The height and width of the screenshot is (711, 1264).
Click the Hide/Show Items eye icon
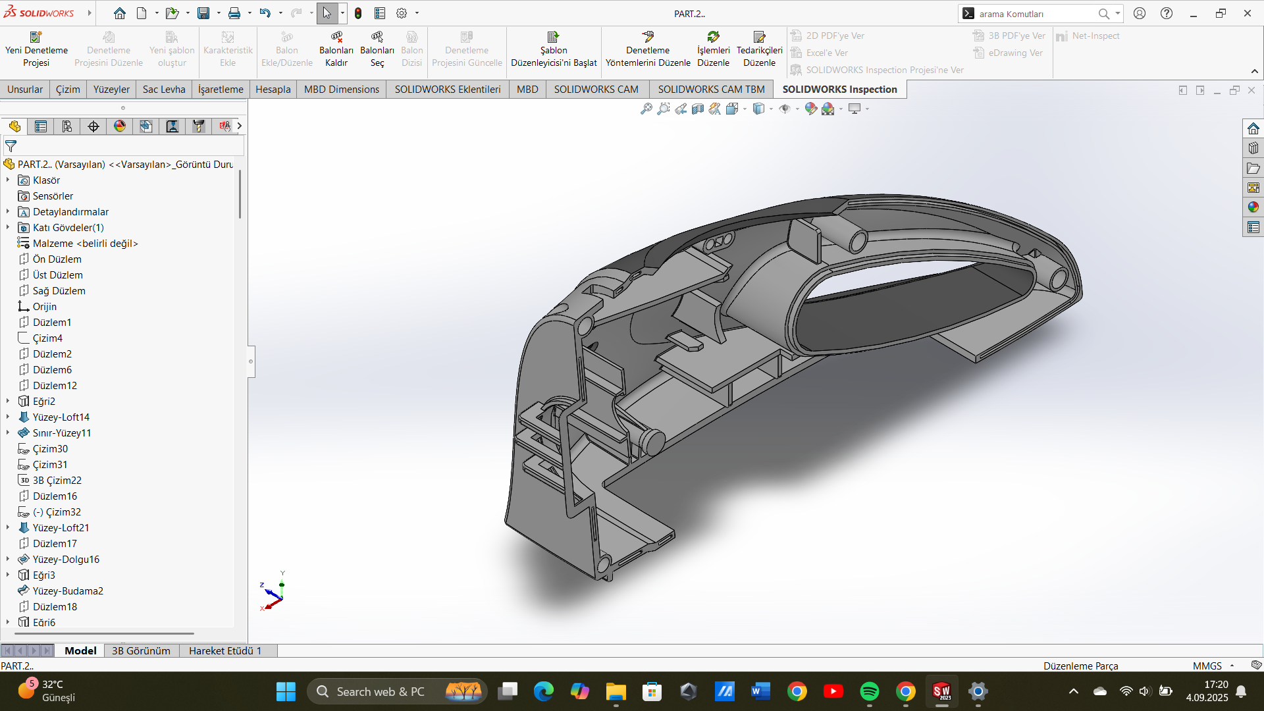coord(785,109)
